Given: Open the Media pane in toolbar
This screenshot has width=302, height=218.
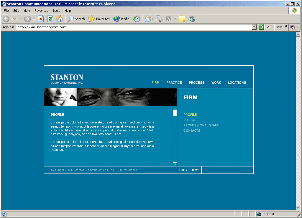Looking at the screenshot, I should point(122,19).
